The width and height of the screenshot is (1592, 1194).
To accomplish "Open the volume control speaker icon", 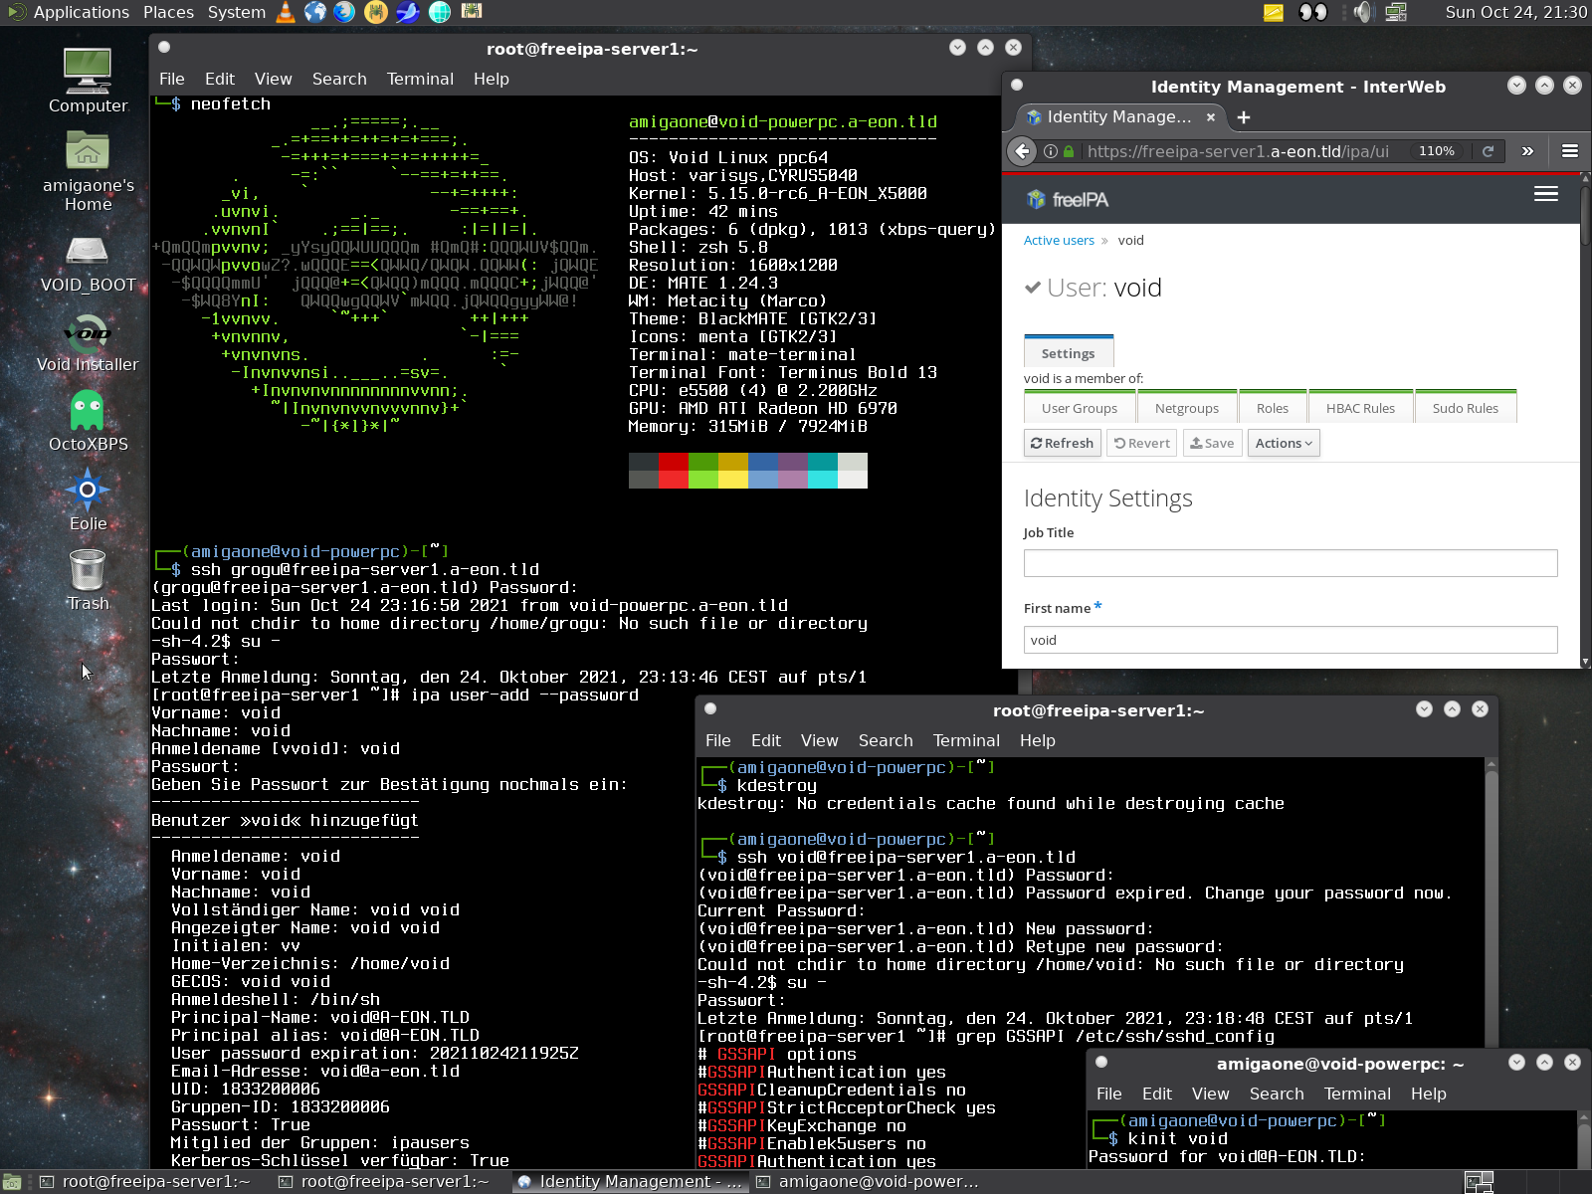I will [1362, 12].
